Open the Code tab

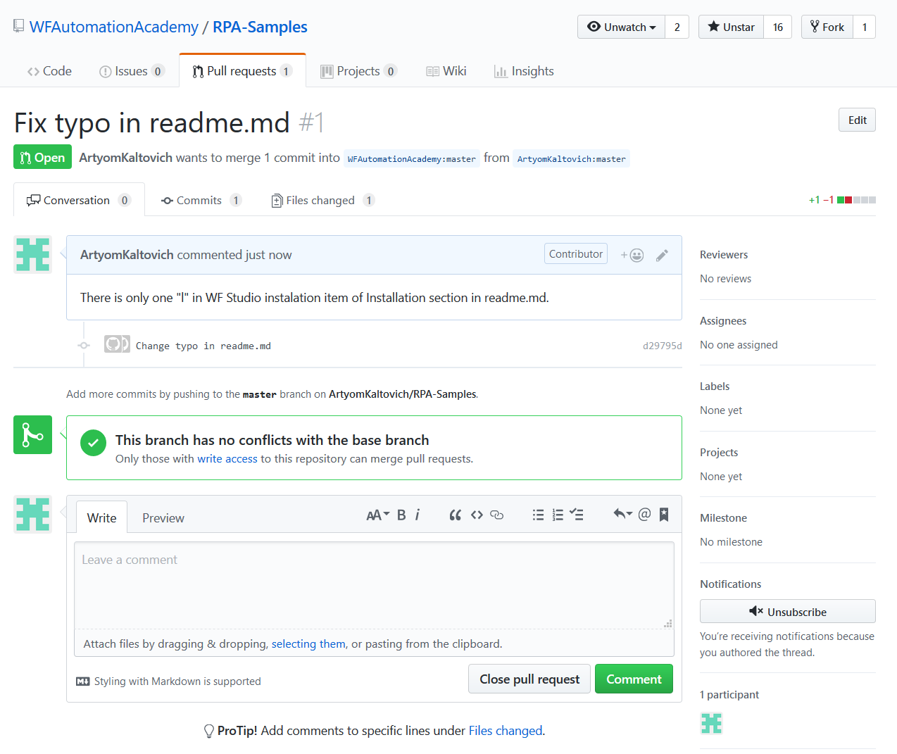[x=49, y=71]
